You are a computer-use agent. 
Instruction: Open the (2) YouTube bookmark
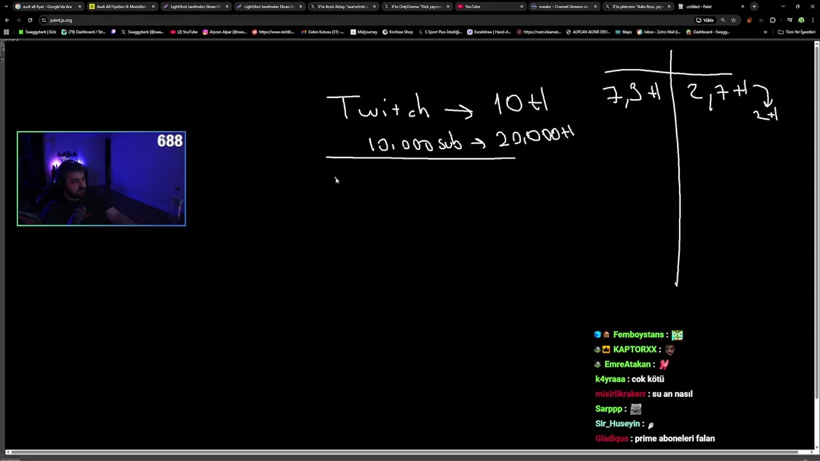pos(184,32)
